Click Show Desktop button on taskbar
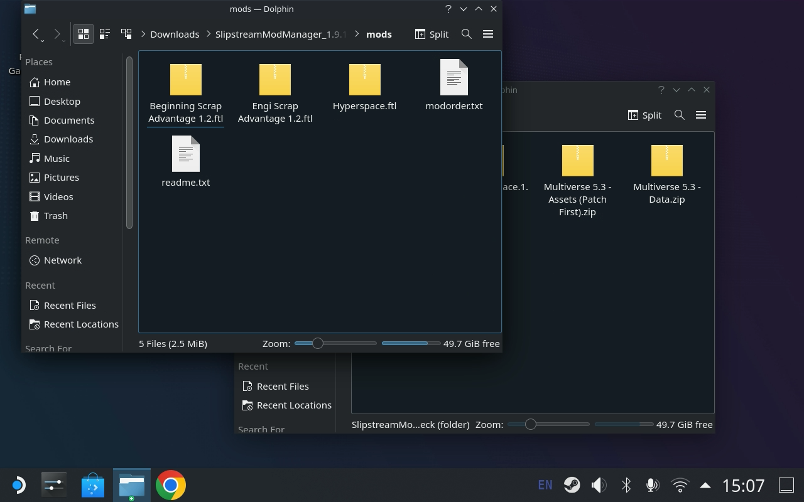804x502 pixels. 786,485
